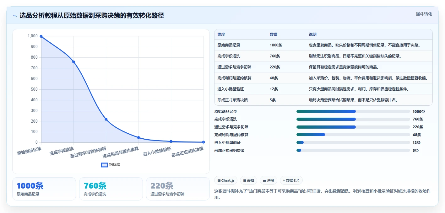Image resolution: width=445 pixels, height=213 pixels.
Task: Click x-axis label 进入小批量验证
Action: click(x=157, y=151)
